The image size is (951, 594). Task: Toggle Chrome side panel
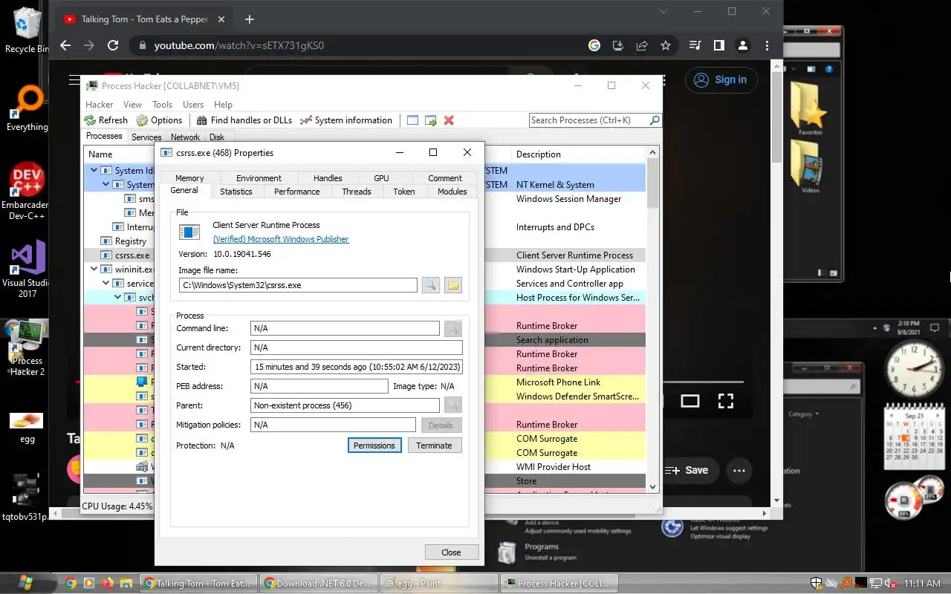[x=718, y=45]
